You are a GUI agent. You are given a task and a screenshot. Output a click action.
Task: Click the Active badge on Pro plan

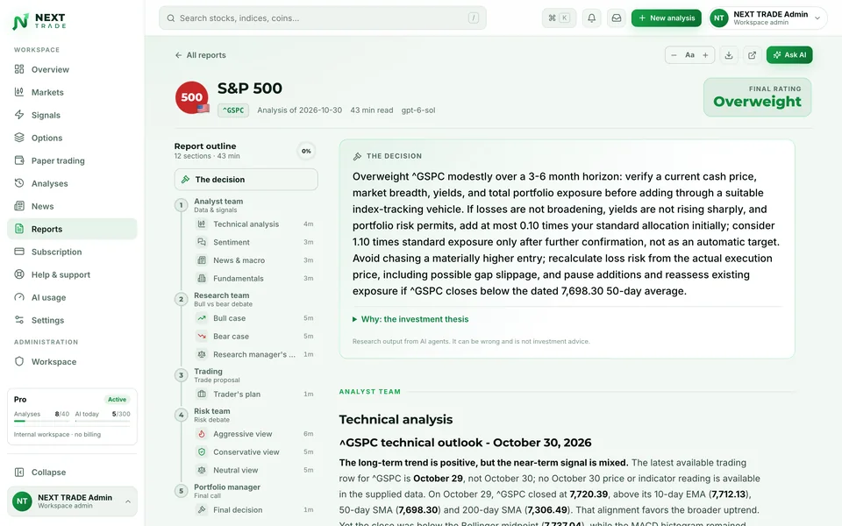tap(117, 400)
